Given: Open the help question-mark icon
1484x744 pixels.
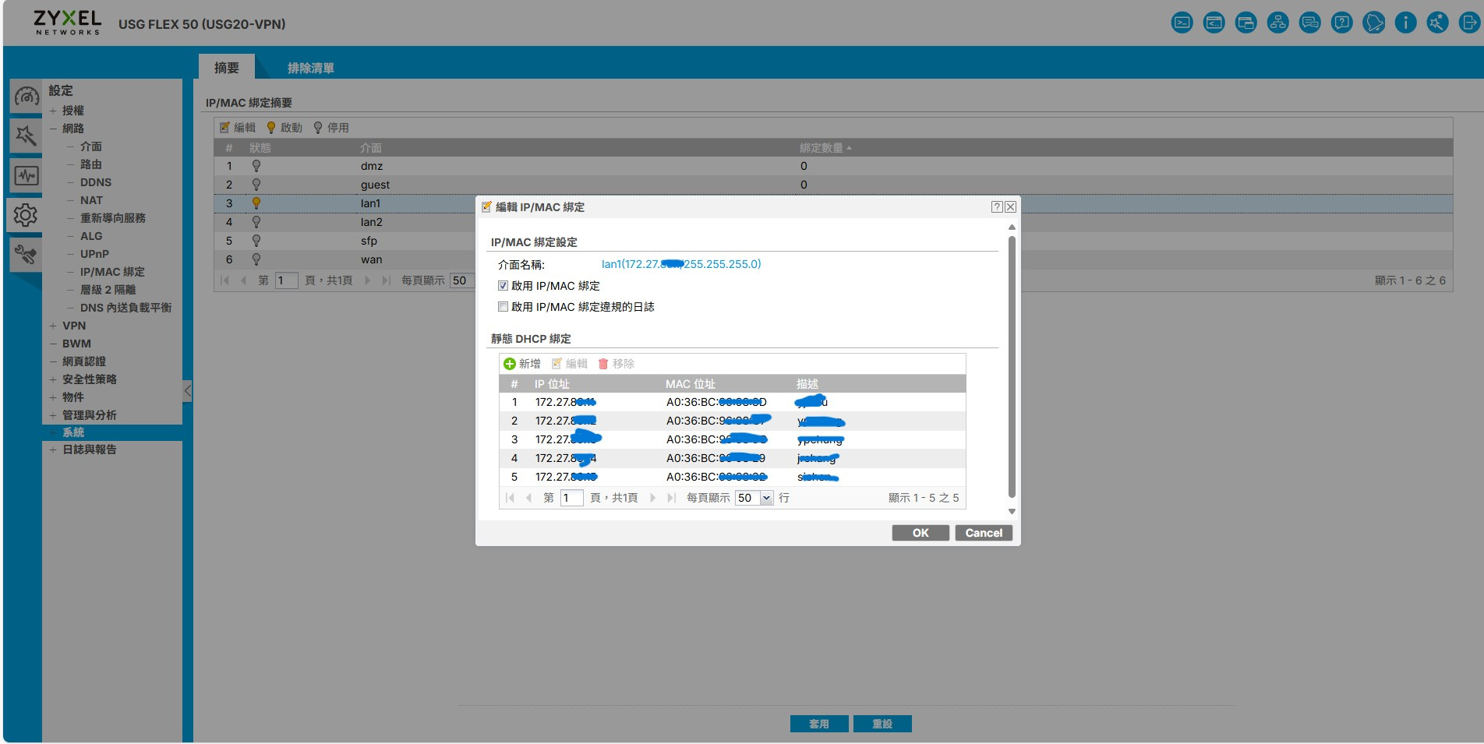Looking at the screenshot, I should 1341,23.
